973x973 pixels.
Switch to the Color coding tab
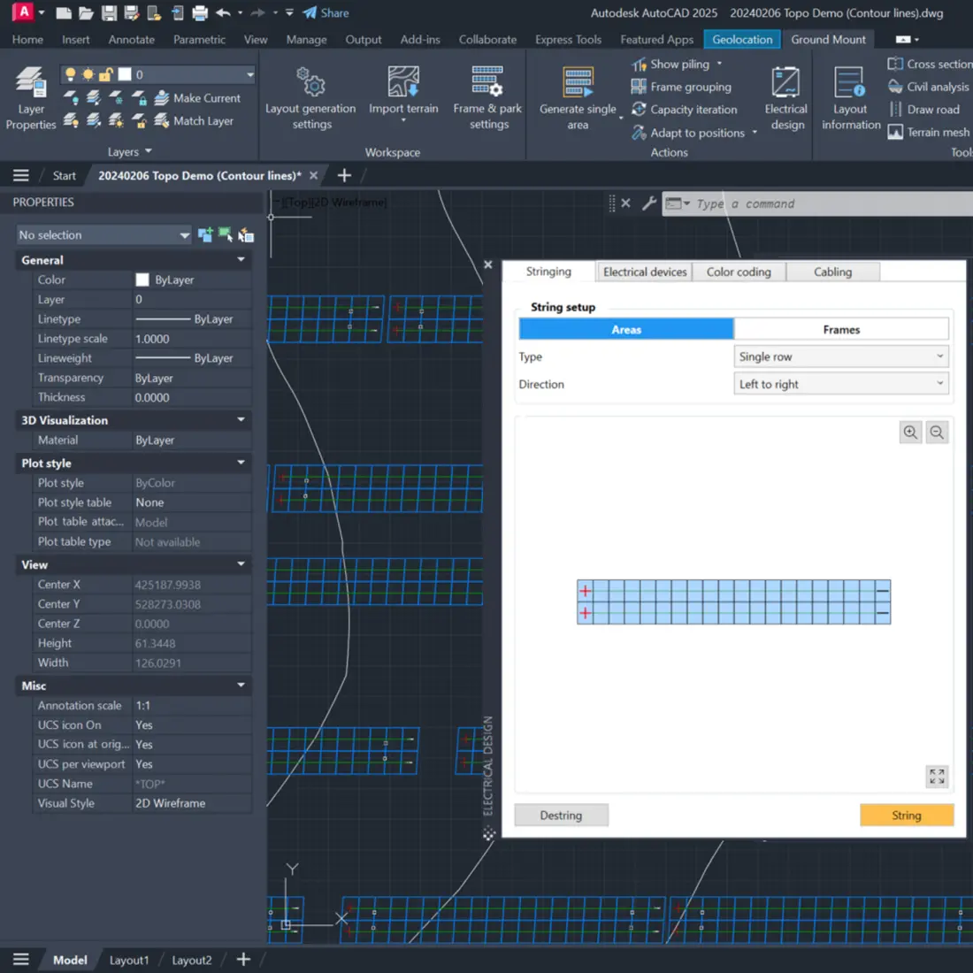point(739,272)
